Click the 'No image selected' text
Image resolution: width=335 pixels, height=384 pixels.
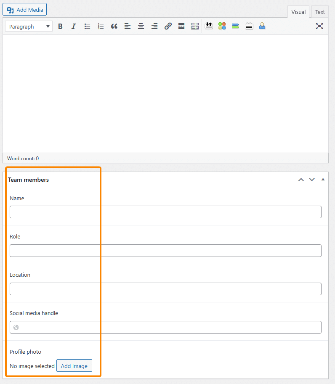(32, 366)
